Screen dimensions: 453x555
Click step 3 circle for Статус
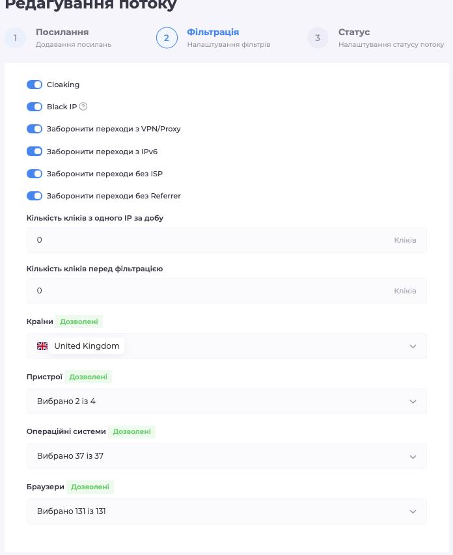(x=318, y=38)
